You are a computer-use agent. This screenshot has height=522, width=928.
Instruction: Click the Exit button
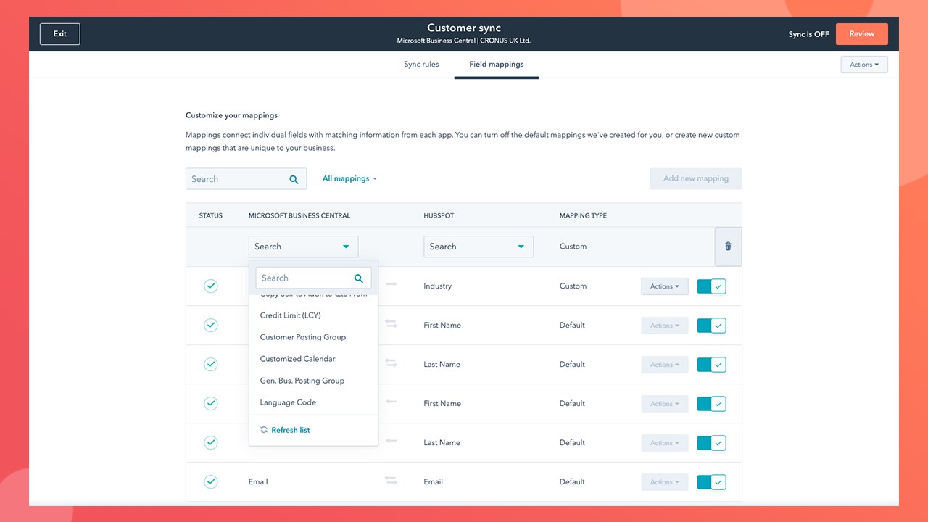coord(60,34)
